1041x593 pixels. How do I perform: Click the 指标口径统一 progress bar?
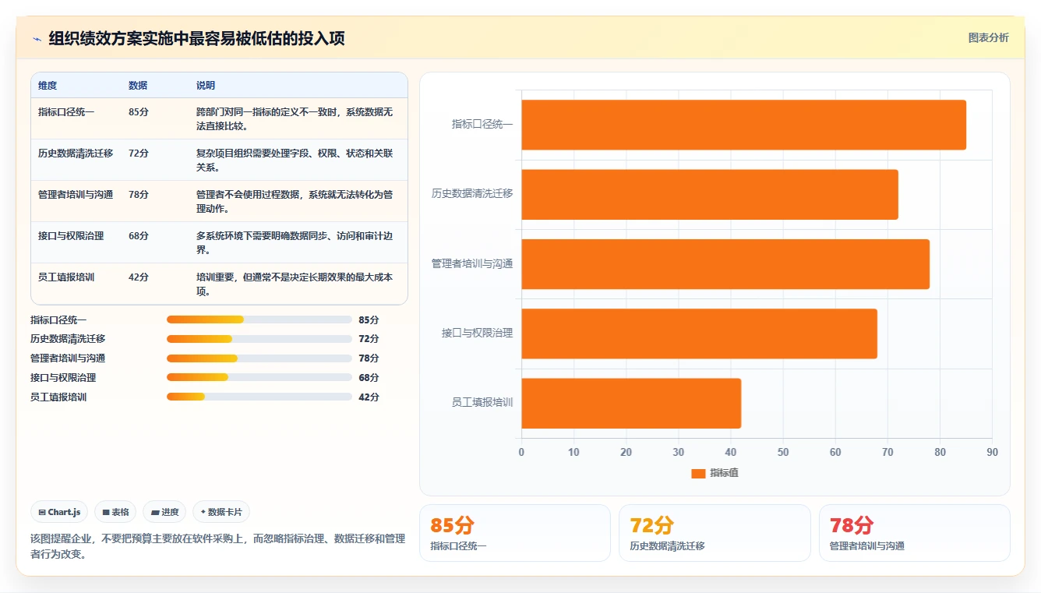pyautogui.click(x=259, y=319)
